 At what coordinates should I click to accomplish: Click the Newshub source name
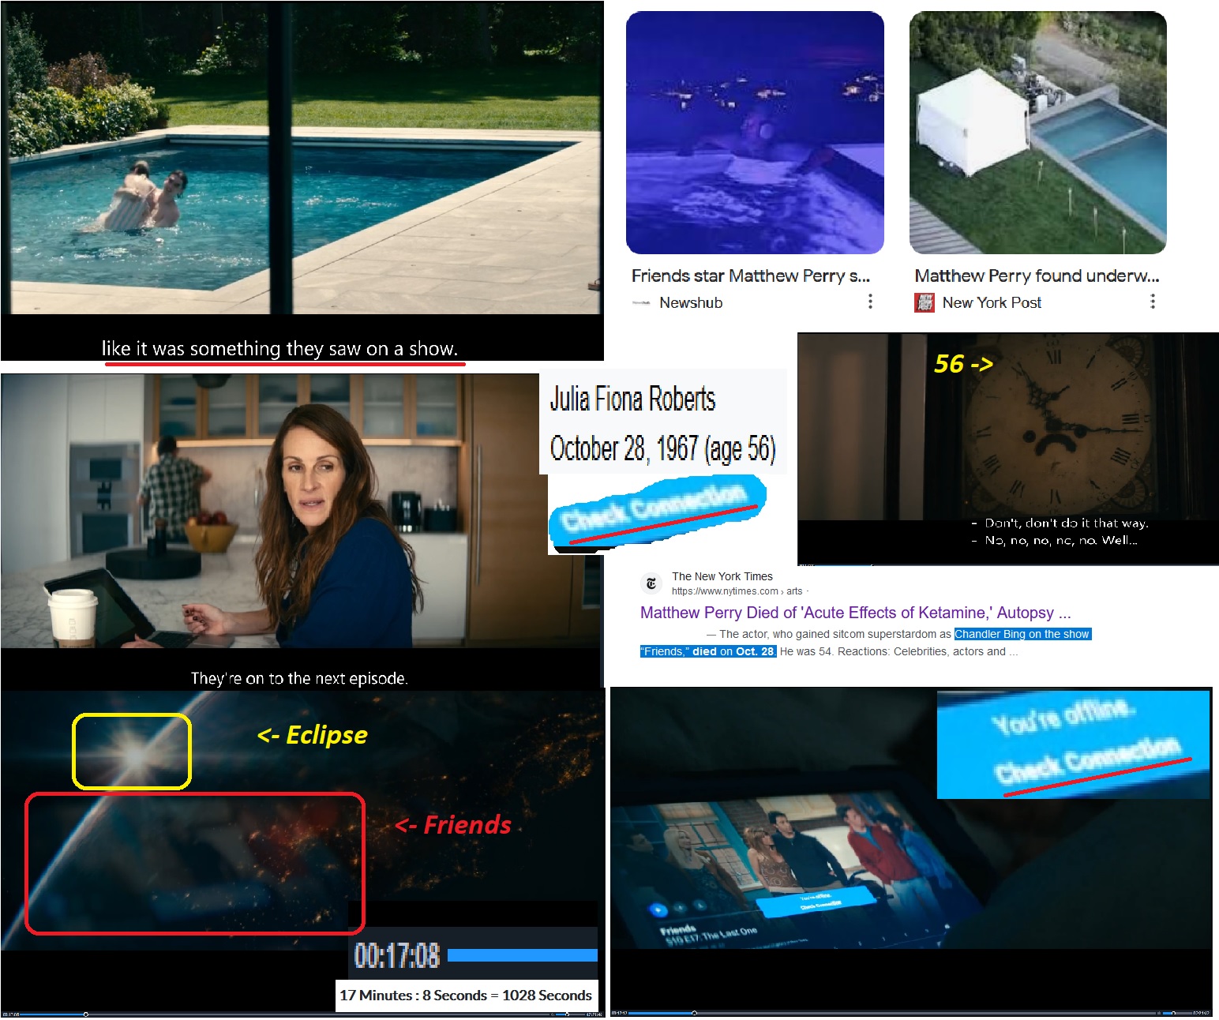click(x=691, y=302)
